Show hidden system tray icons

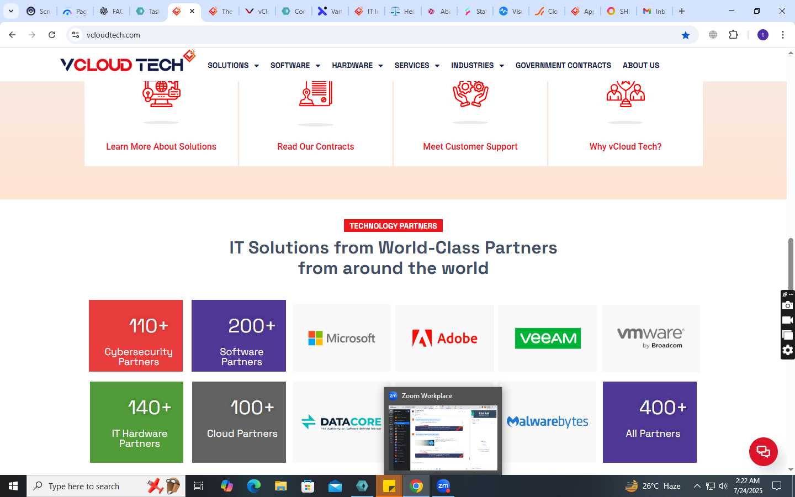point(697,486)
